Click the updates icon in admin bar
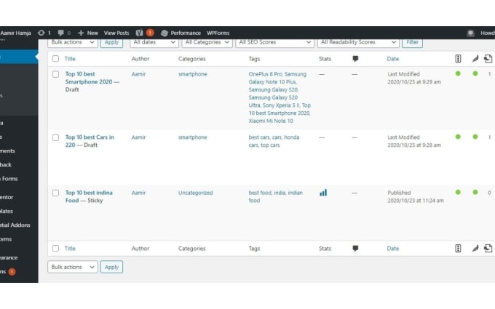The width and height of the screenshot is (495, 309). point(41,33)
